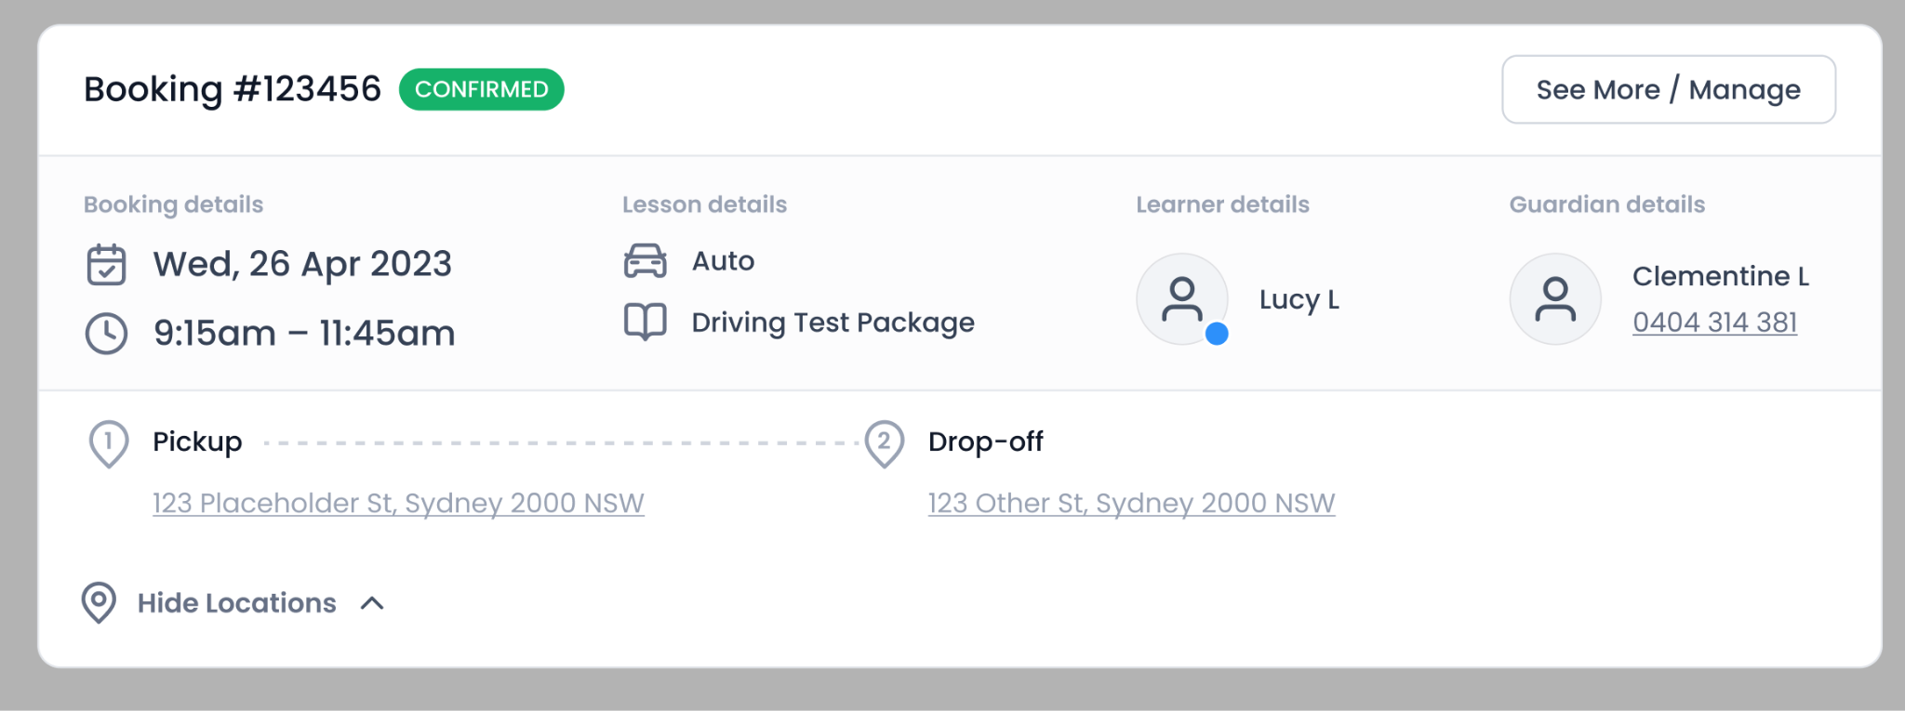Click the car icon beside Auto
The width and height of the screenshot is (1905, 711).
(x=645, y=261)
